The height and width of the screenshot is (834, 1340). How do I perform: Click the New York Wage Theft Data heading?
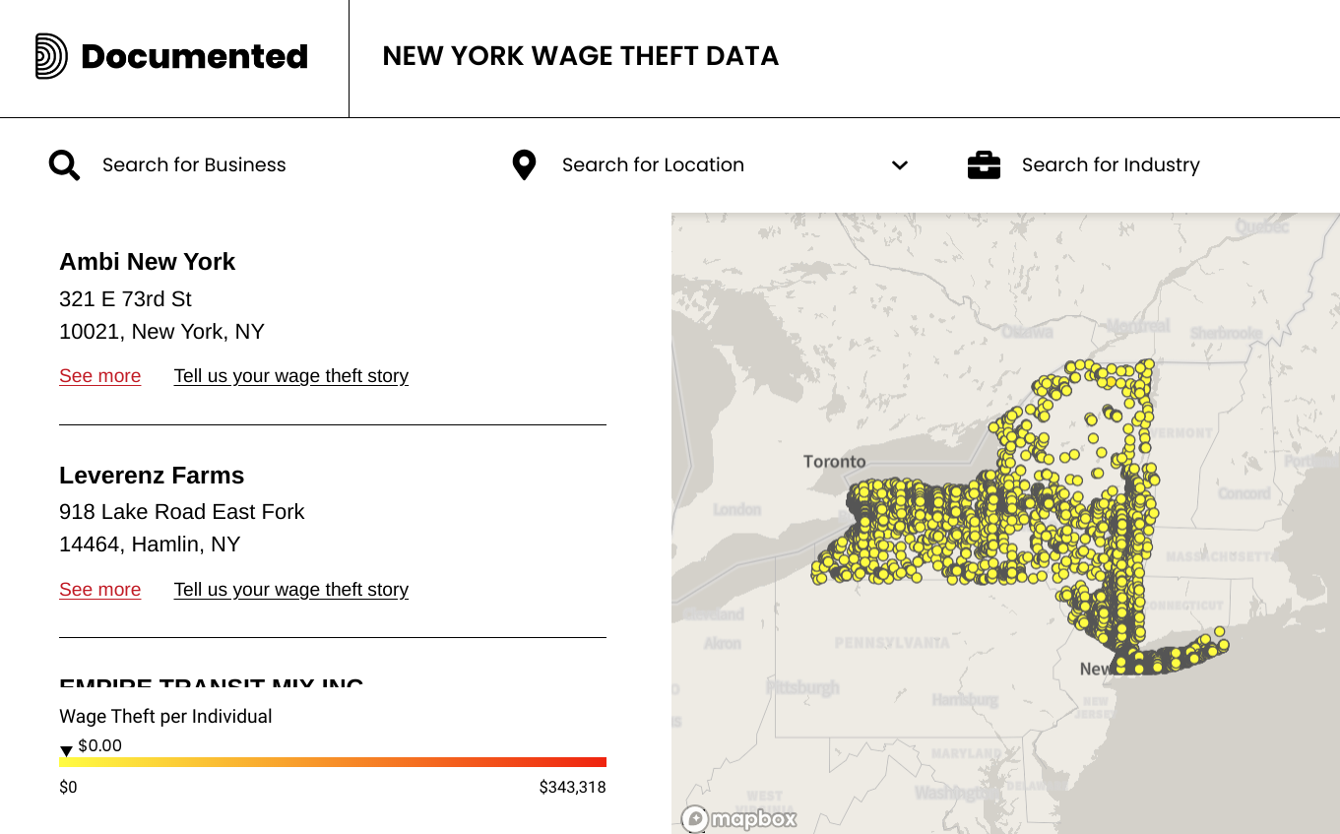(x=580, y=56)
